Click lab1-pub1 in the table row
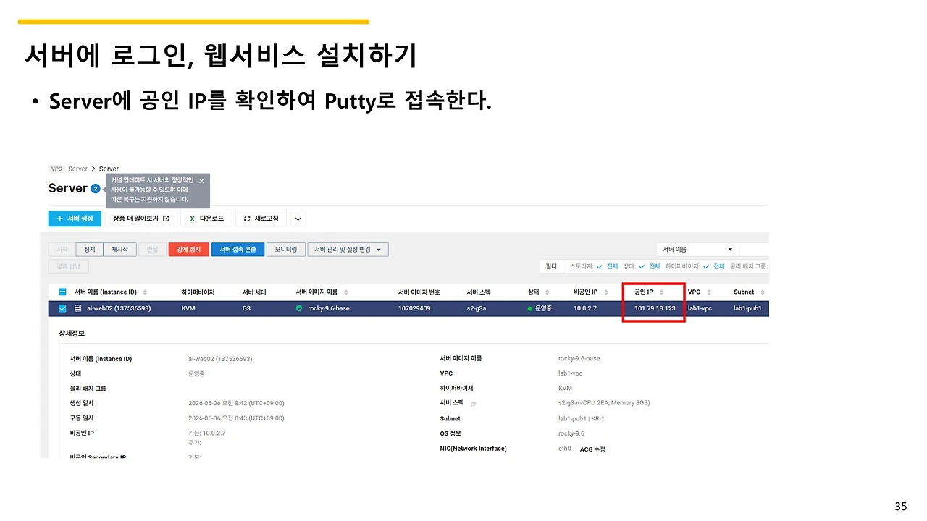 (x=747, y=309)
